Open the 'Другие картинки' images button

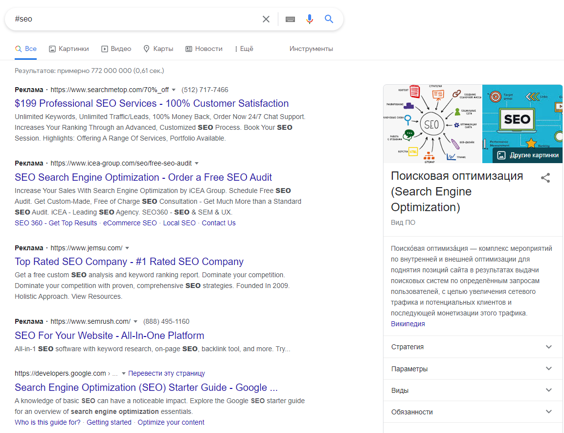(x=528, y=155)
